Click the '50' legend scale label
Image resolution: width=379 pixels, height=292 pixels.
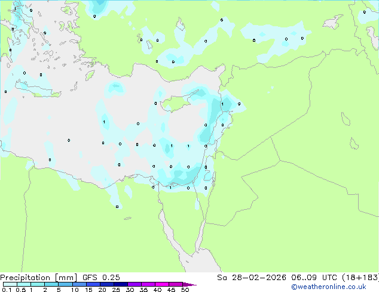185,290
